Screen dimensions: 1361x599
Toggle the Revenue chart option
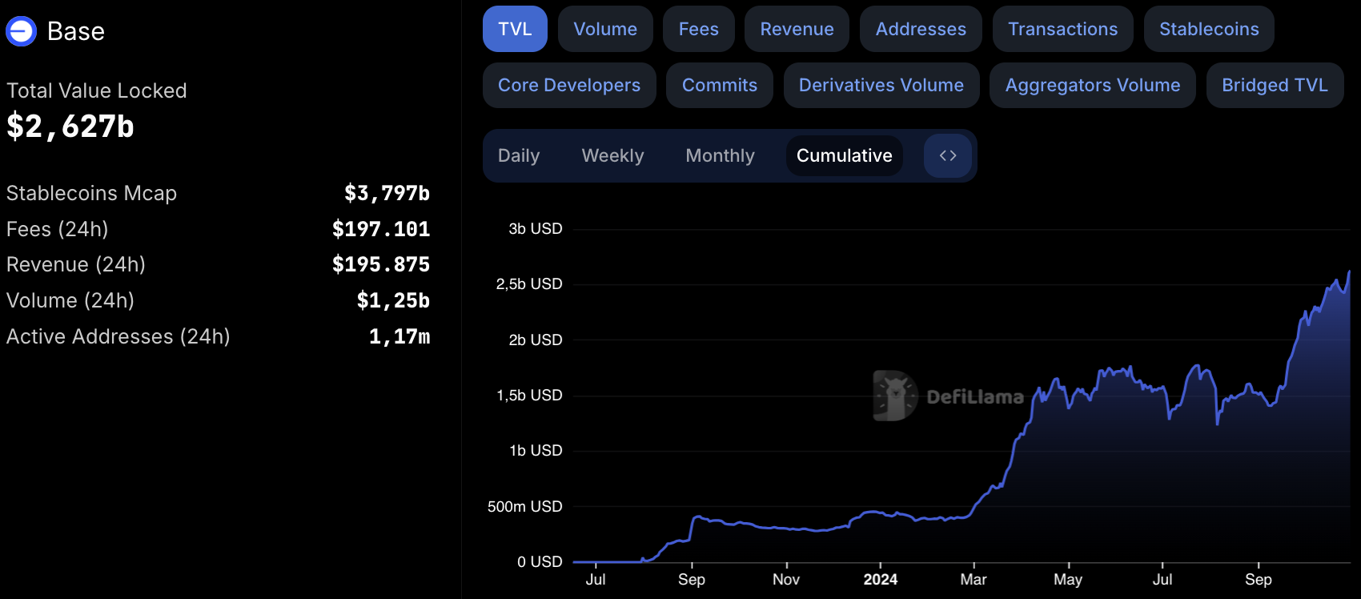[x=797, y=29]
